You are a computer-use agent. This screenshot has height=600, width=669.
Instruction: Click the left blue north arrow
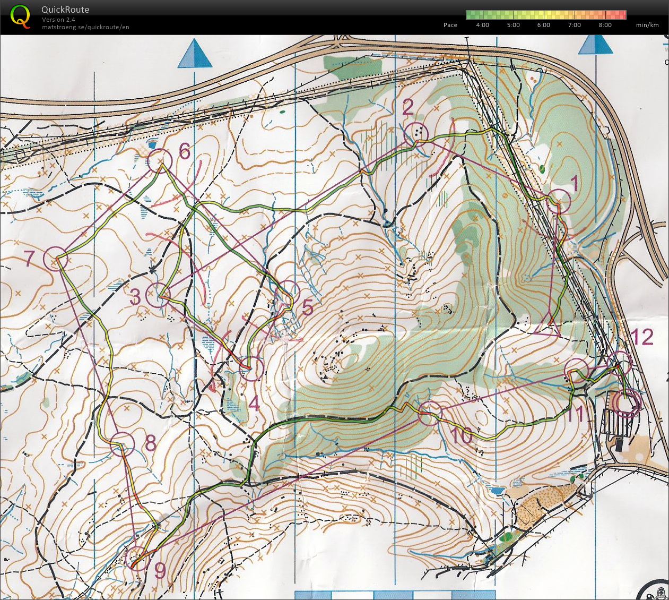pyautogui.click(x=194, y=55)
